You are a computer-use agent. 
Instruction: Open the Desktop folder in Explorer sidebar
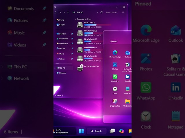click(x=61, y=34)
